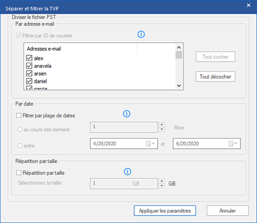
Task: Uncheck the daniel email address
Action: (x=29, y=81)
